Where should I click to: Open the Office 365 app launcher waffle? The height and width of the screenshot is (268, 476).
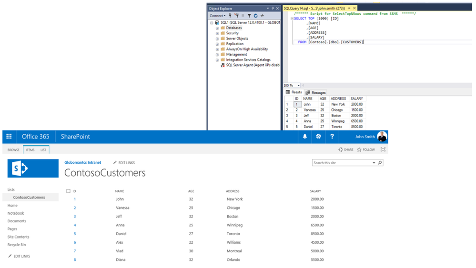[9, 137]
